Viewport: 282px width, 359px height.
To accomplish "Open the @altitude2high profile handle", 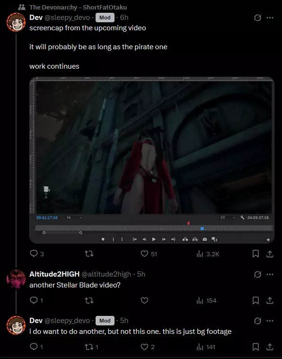I will (x=106, y=274).
